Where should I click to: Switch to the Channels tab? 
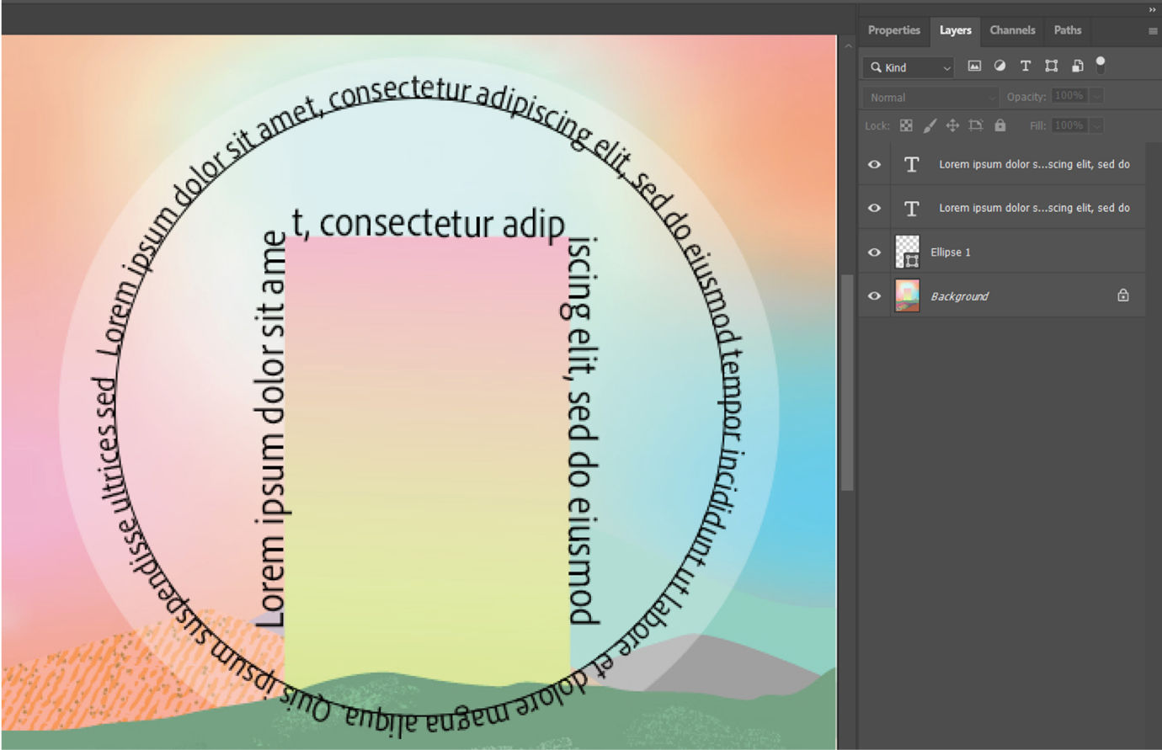[x=1012, y=30]
